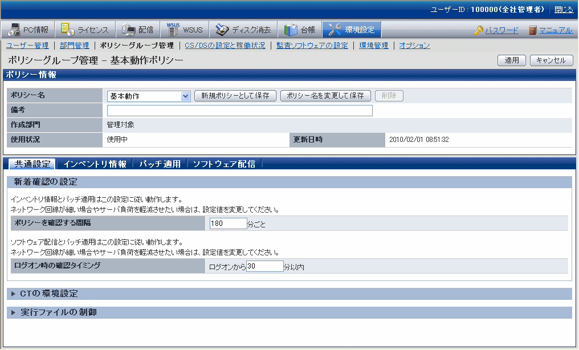Follow the ユーザー管理 link
Viewport: 579px width, 350px height.
(27, 46)
